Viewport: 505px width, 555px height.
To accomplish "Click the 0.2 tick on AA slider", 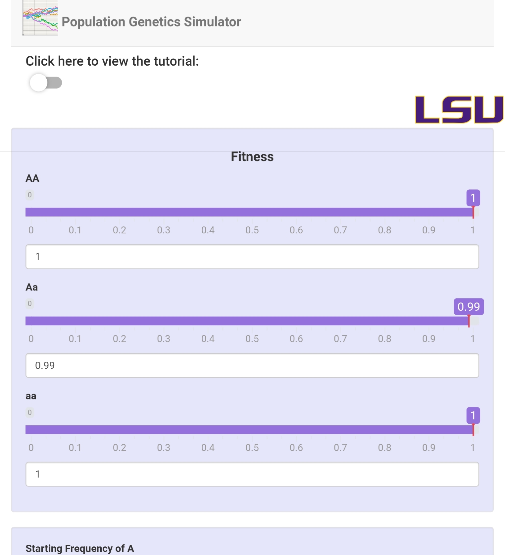I will tap(120, 230).
